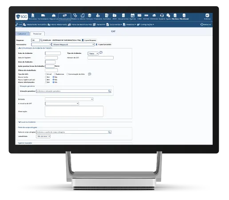
Task: Select Reabertura radio for Tipo de CAT
Action: pyautogui.click(x=55, y=74)
